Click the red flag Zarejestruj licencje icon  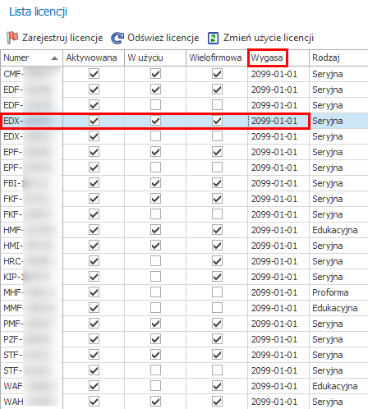click(x=12, y=38)
